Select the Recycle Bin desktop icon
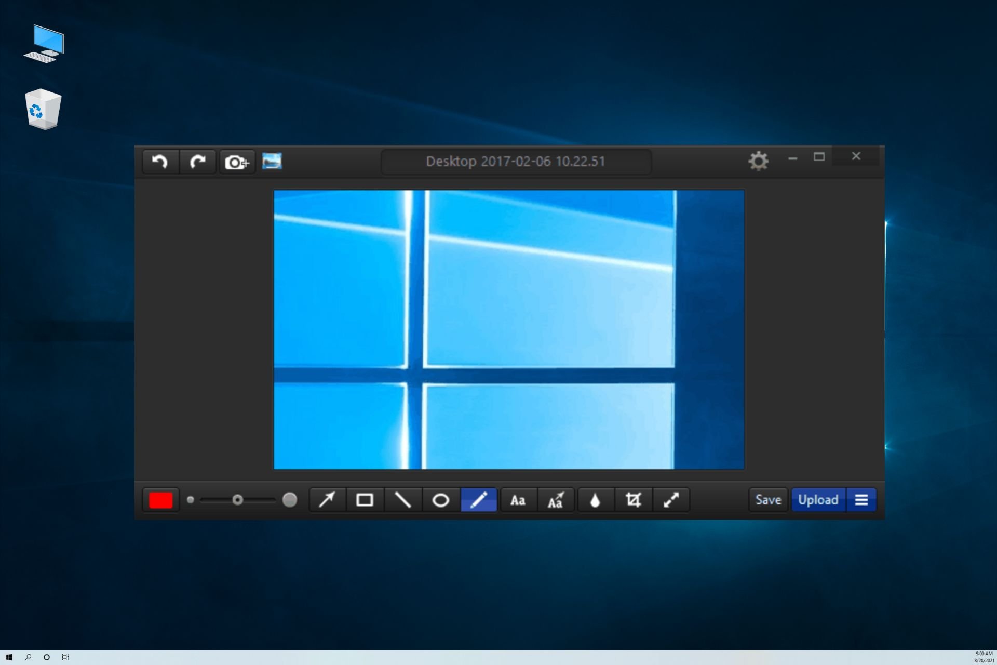Image resolution: width=997 pixels, height=665 pixels. pos(43,109)
